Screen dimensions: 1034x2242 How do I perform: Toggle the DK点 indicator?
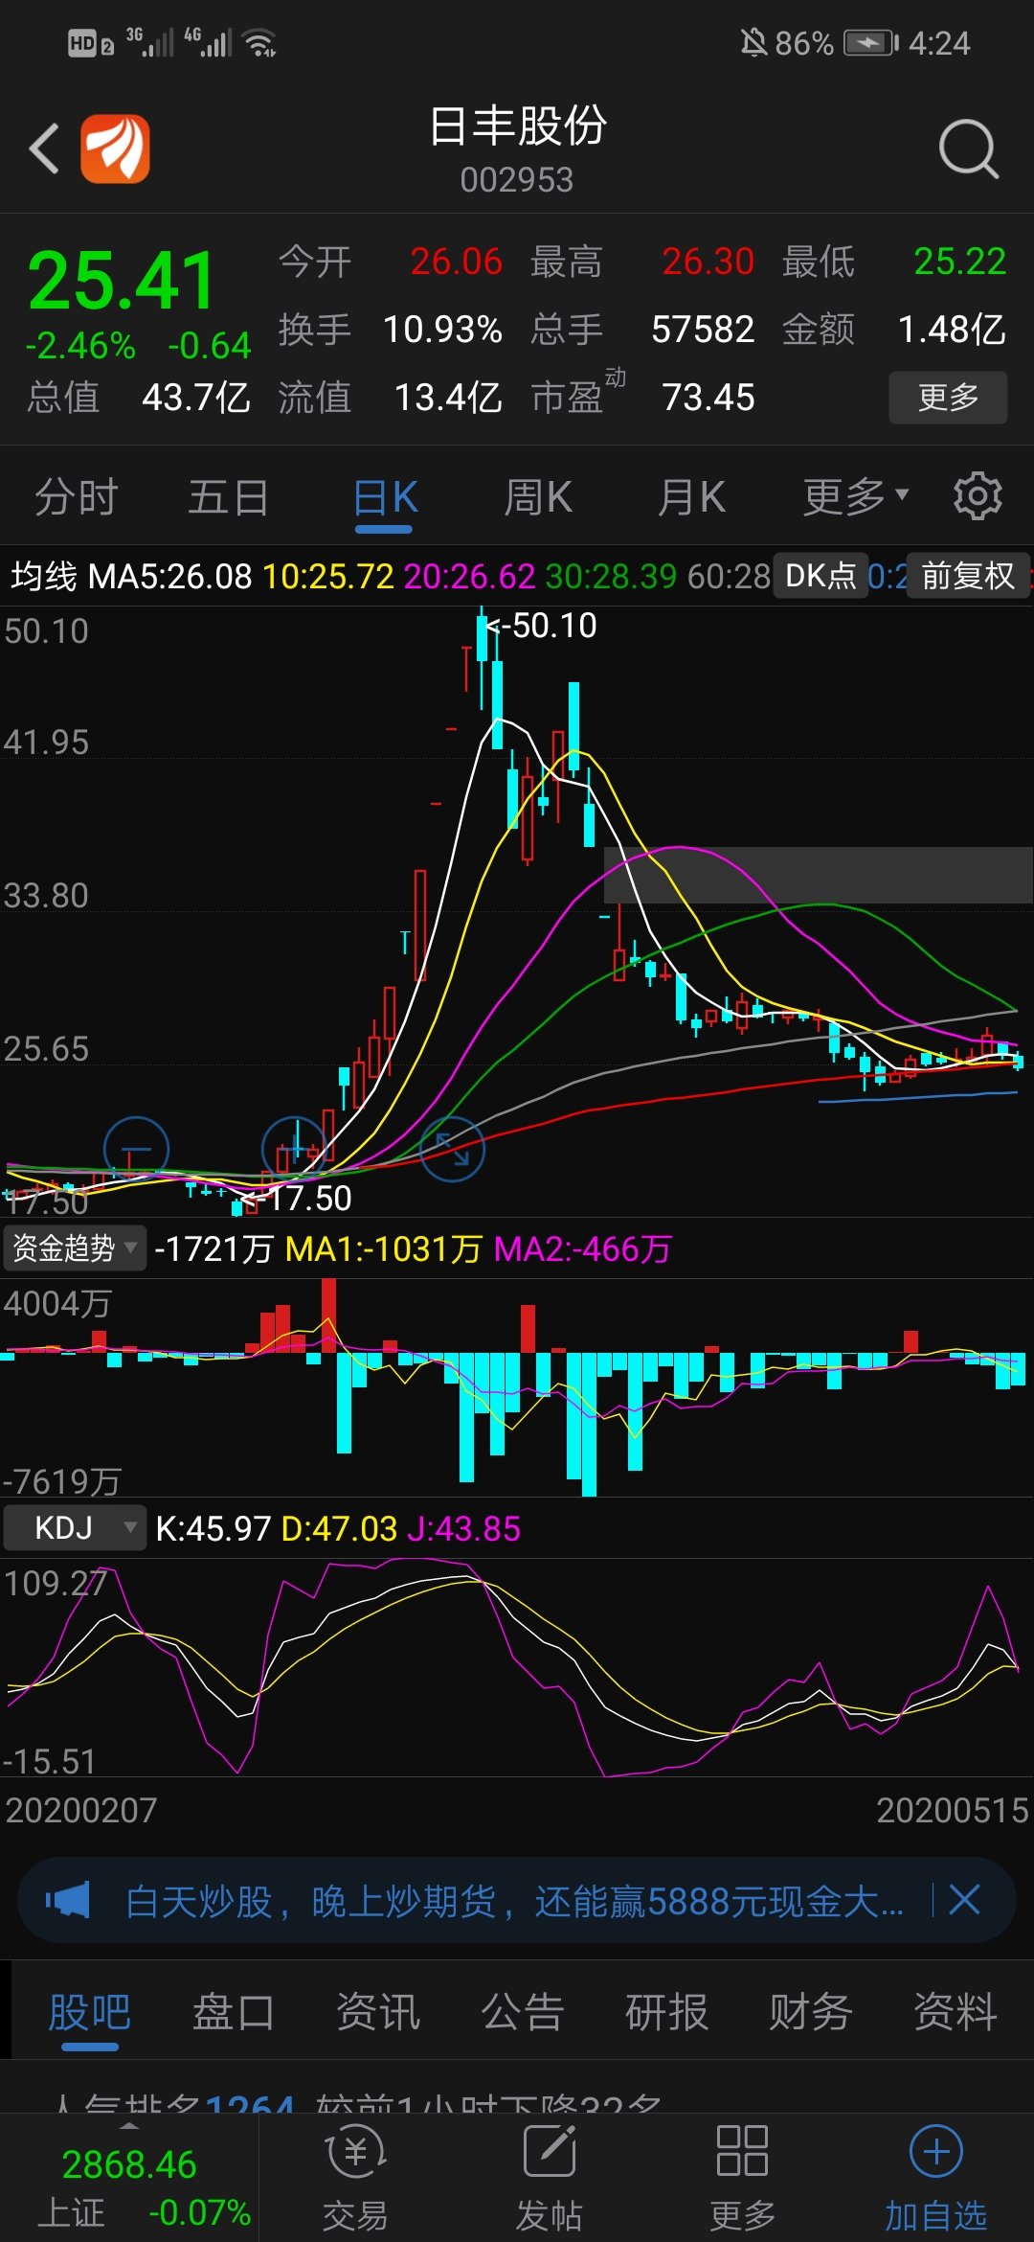tap(820, 576)
